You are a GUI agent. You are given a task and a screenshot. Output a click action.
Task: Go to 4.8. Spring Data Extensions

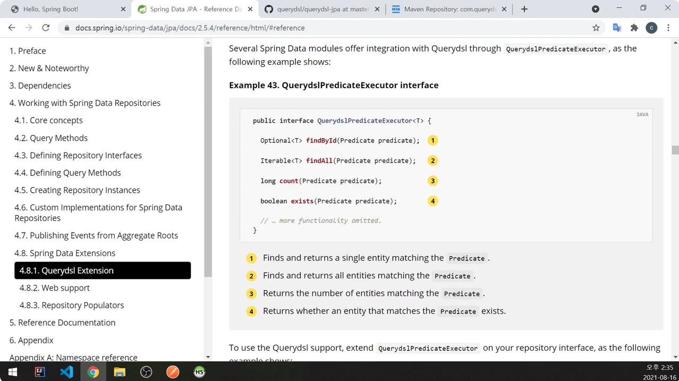pyautogui.click(x=65, y=253)
